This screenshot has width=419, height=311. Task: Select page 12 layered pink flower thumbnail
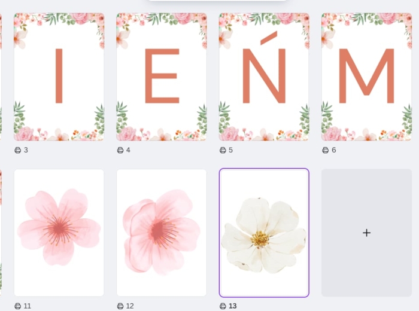tap(162, 233)
